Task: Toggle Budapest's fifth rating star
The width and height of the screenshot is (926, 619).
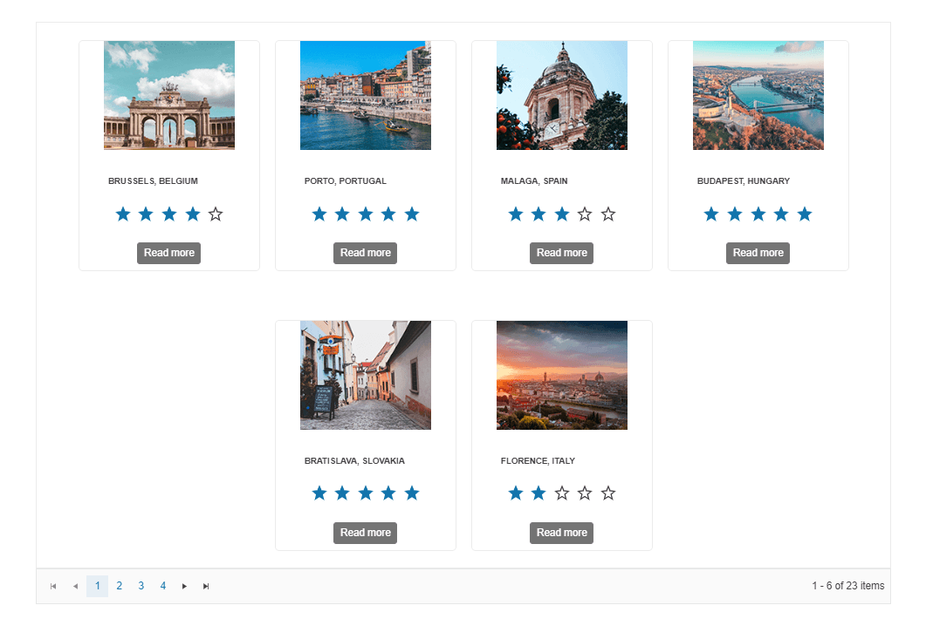Action: (804, 214)
